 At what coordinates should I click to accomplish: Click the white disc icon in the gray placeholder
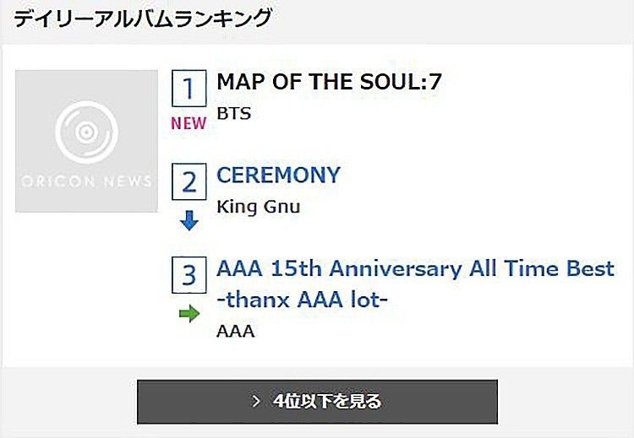(x=86, y=132)
